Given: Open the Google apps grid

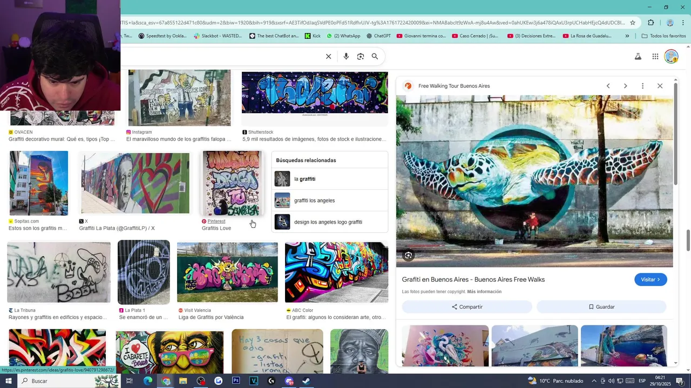Looking at the screenshot, I should click(x=655, y=57).
